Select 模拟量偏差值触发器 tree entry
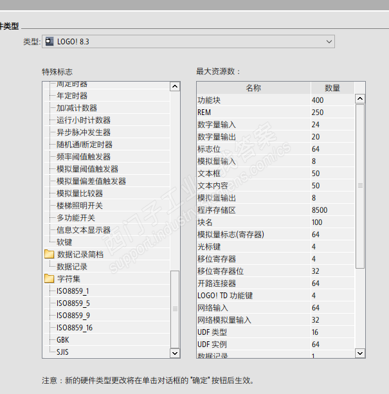The height and width of the screenshot is (394, 389). tap(91, 181)
